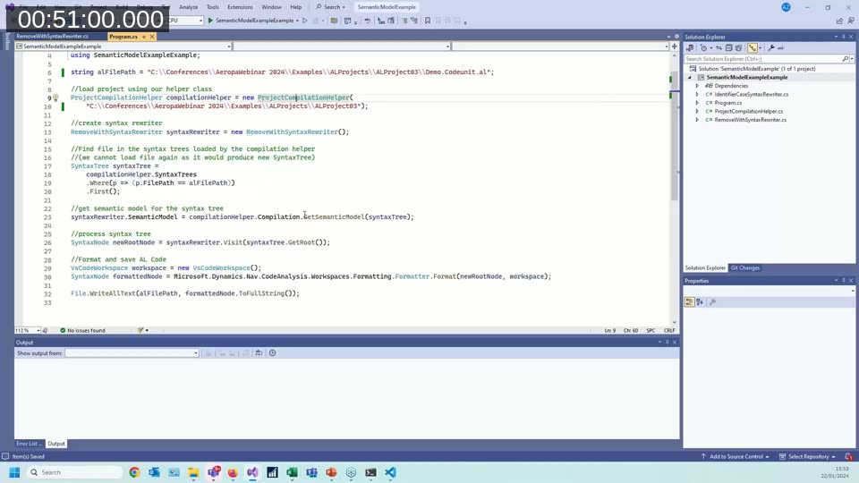Open Google Chrome from the taskbar
Viewport: 859px width, 483px height.
134,472
